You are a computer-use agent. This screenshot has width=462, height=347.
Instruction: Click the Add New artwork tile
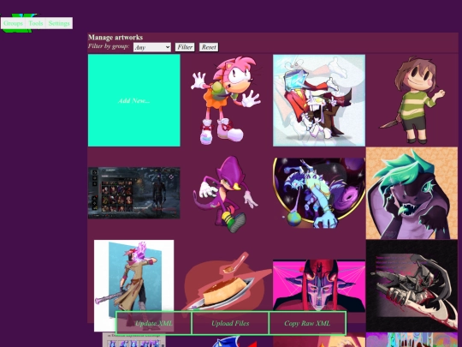134,100
